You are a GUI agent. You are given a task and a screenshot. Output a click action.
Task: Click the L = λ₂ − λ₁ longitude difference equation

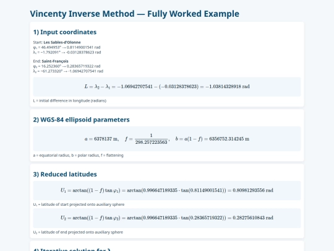pos(167,86)
